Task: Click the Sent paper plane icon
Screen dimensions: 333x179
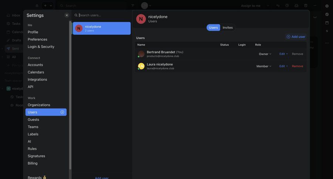Action: pyautogui.click(x=8, y=48)
